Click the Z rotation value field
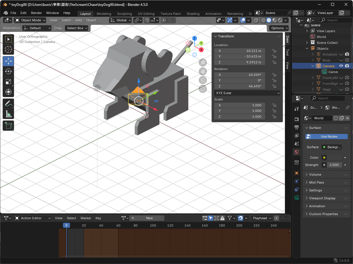Viewport: 353px width, 264px height. coord(240,86)
